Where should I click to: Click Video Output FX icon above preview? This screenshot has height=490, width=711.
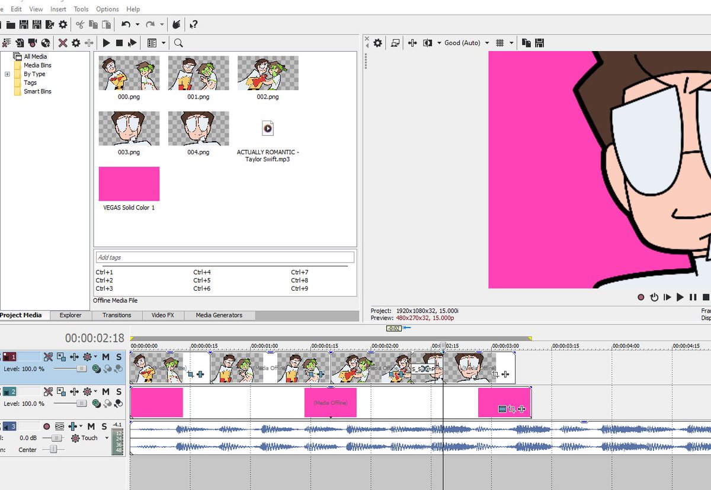(412, 43)
